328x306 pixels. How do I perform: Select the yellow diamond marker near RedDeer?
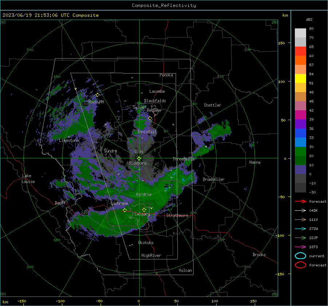point(150,118)
